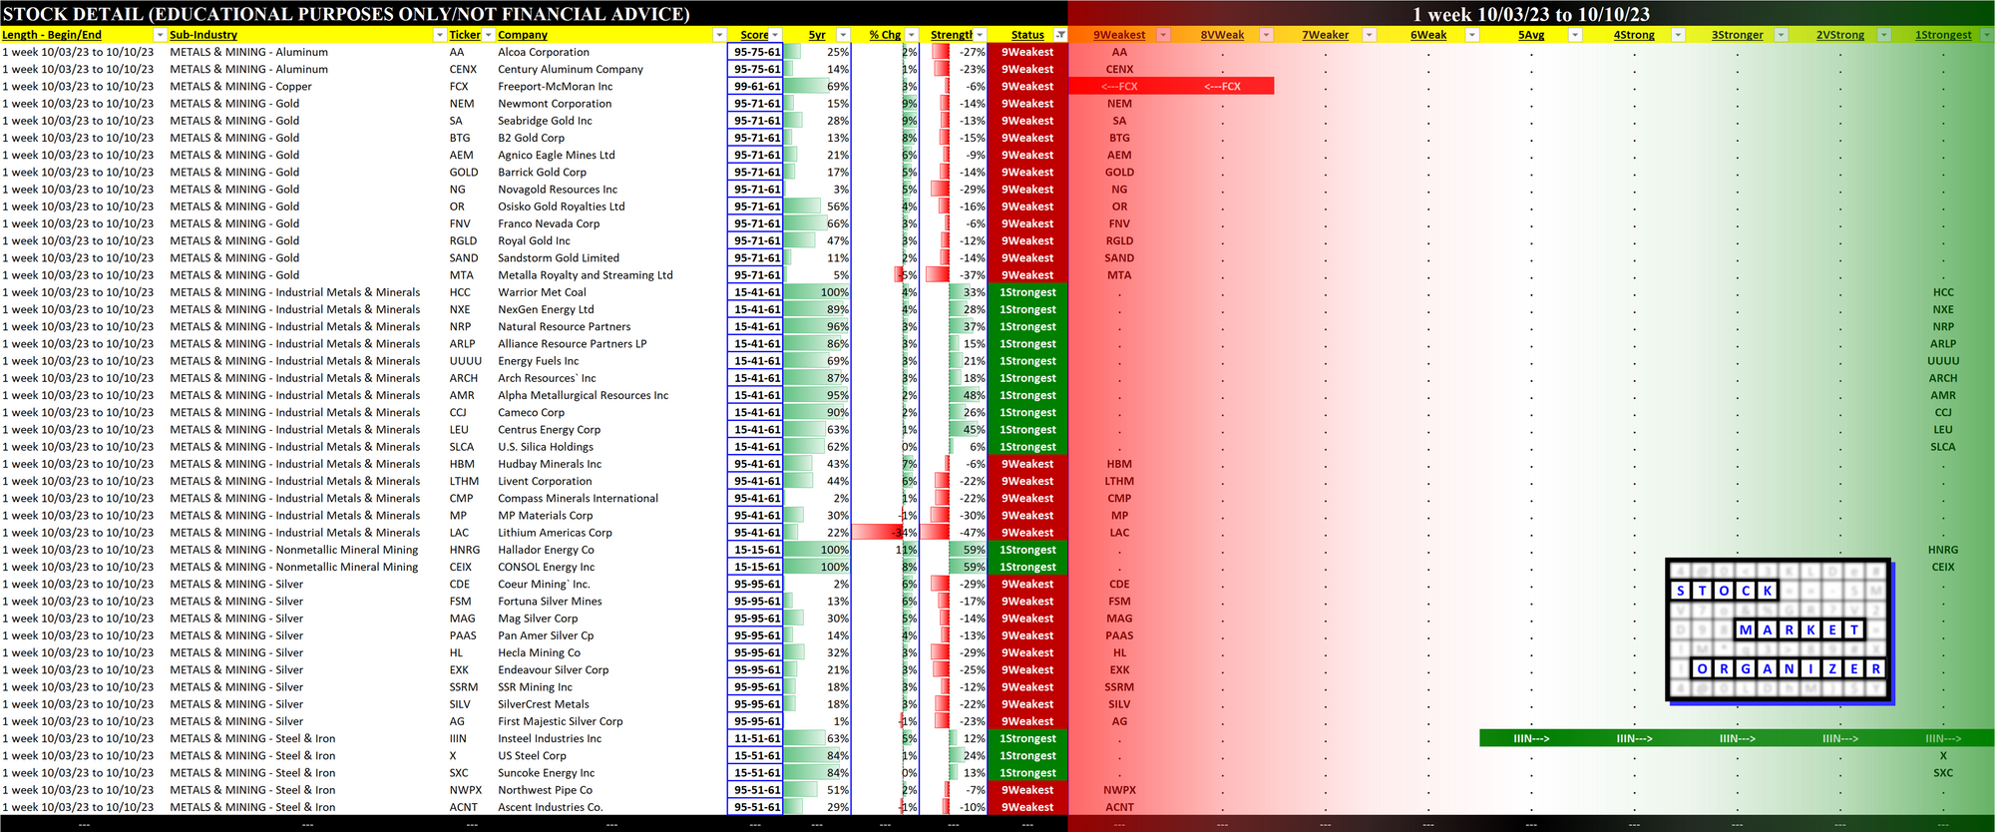1995x832 pixels.
Task: Select the Metalla Royalty and Streaming Ltd cell
Action: pyautogui.click(x=611, y=275)
